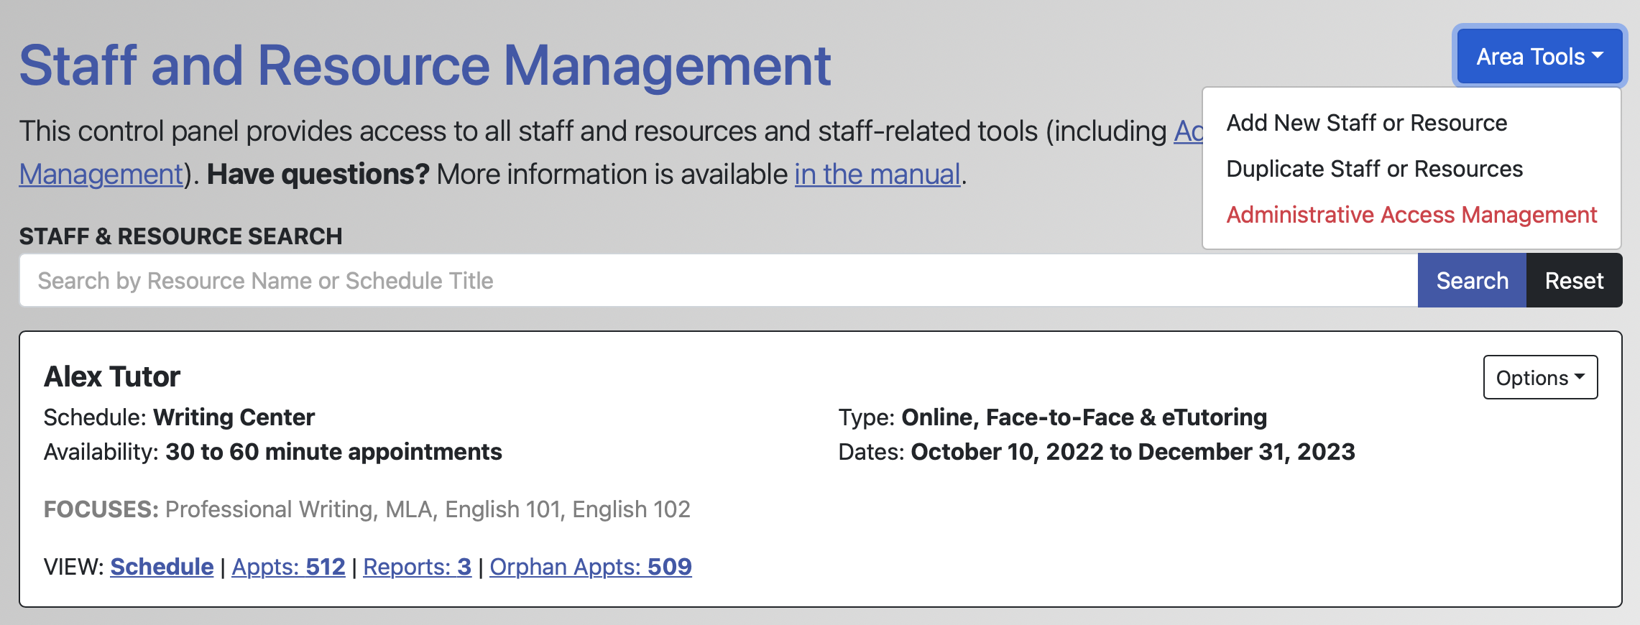Click the STAFF & RESOURCE SEARCH label
1640x625 pixels.
coord(180,236)
